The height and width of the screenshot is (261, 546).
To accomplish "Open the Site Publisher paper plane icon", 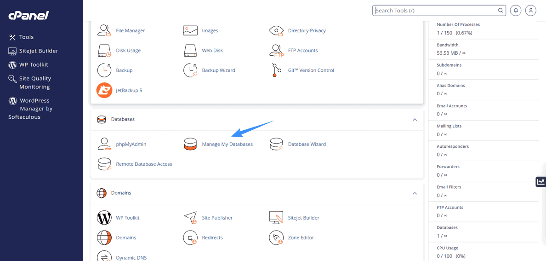I will [190, 218].
